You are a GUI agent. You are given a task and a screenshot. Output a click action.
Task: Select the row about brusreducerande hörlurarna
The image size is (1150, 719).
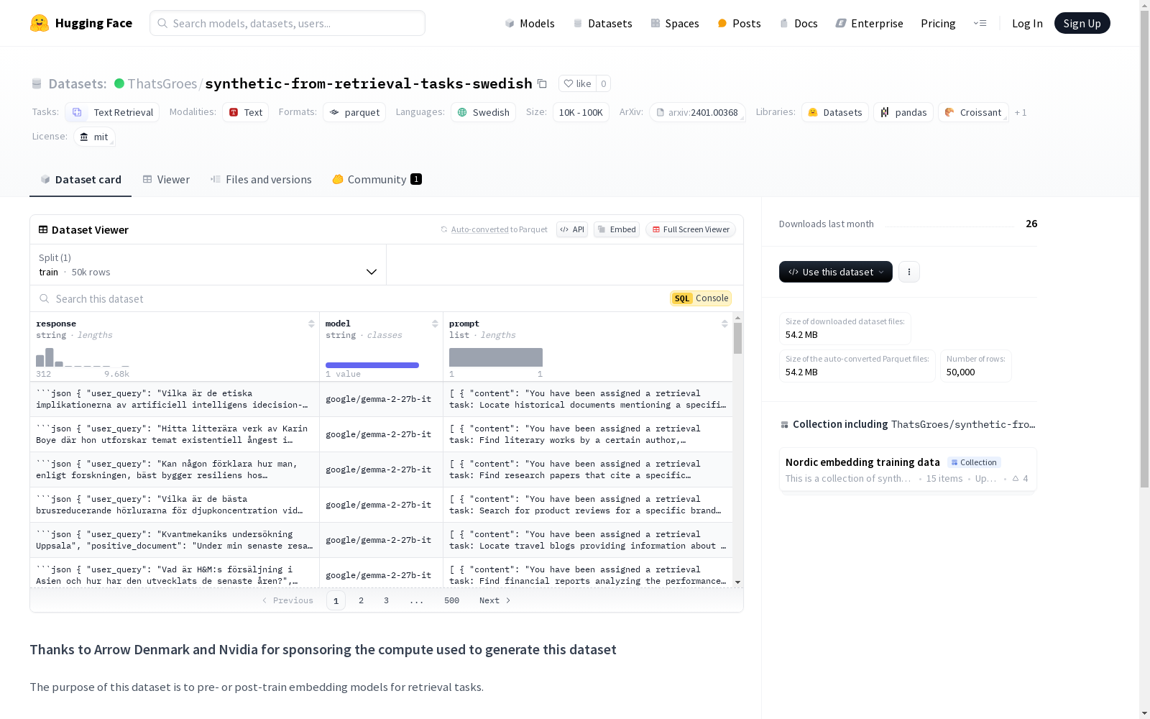(x=381, y=505)
